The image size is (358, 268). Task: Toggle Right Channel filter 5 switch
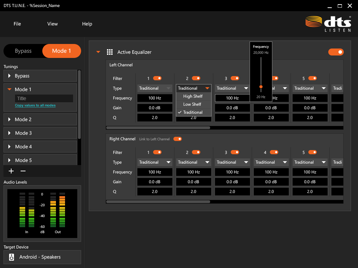pyautogui.click(x=313, y=152)
